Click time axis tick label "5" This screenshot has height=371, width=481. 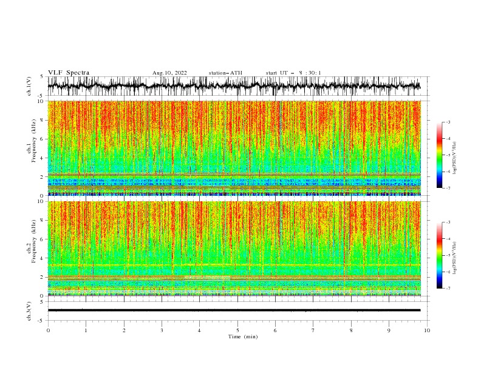[237, 330]
